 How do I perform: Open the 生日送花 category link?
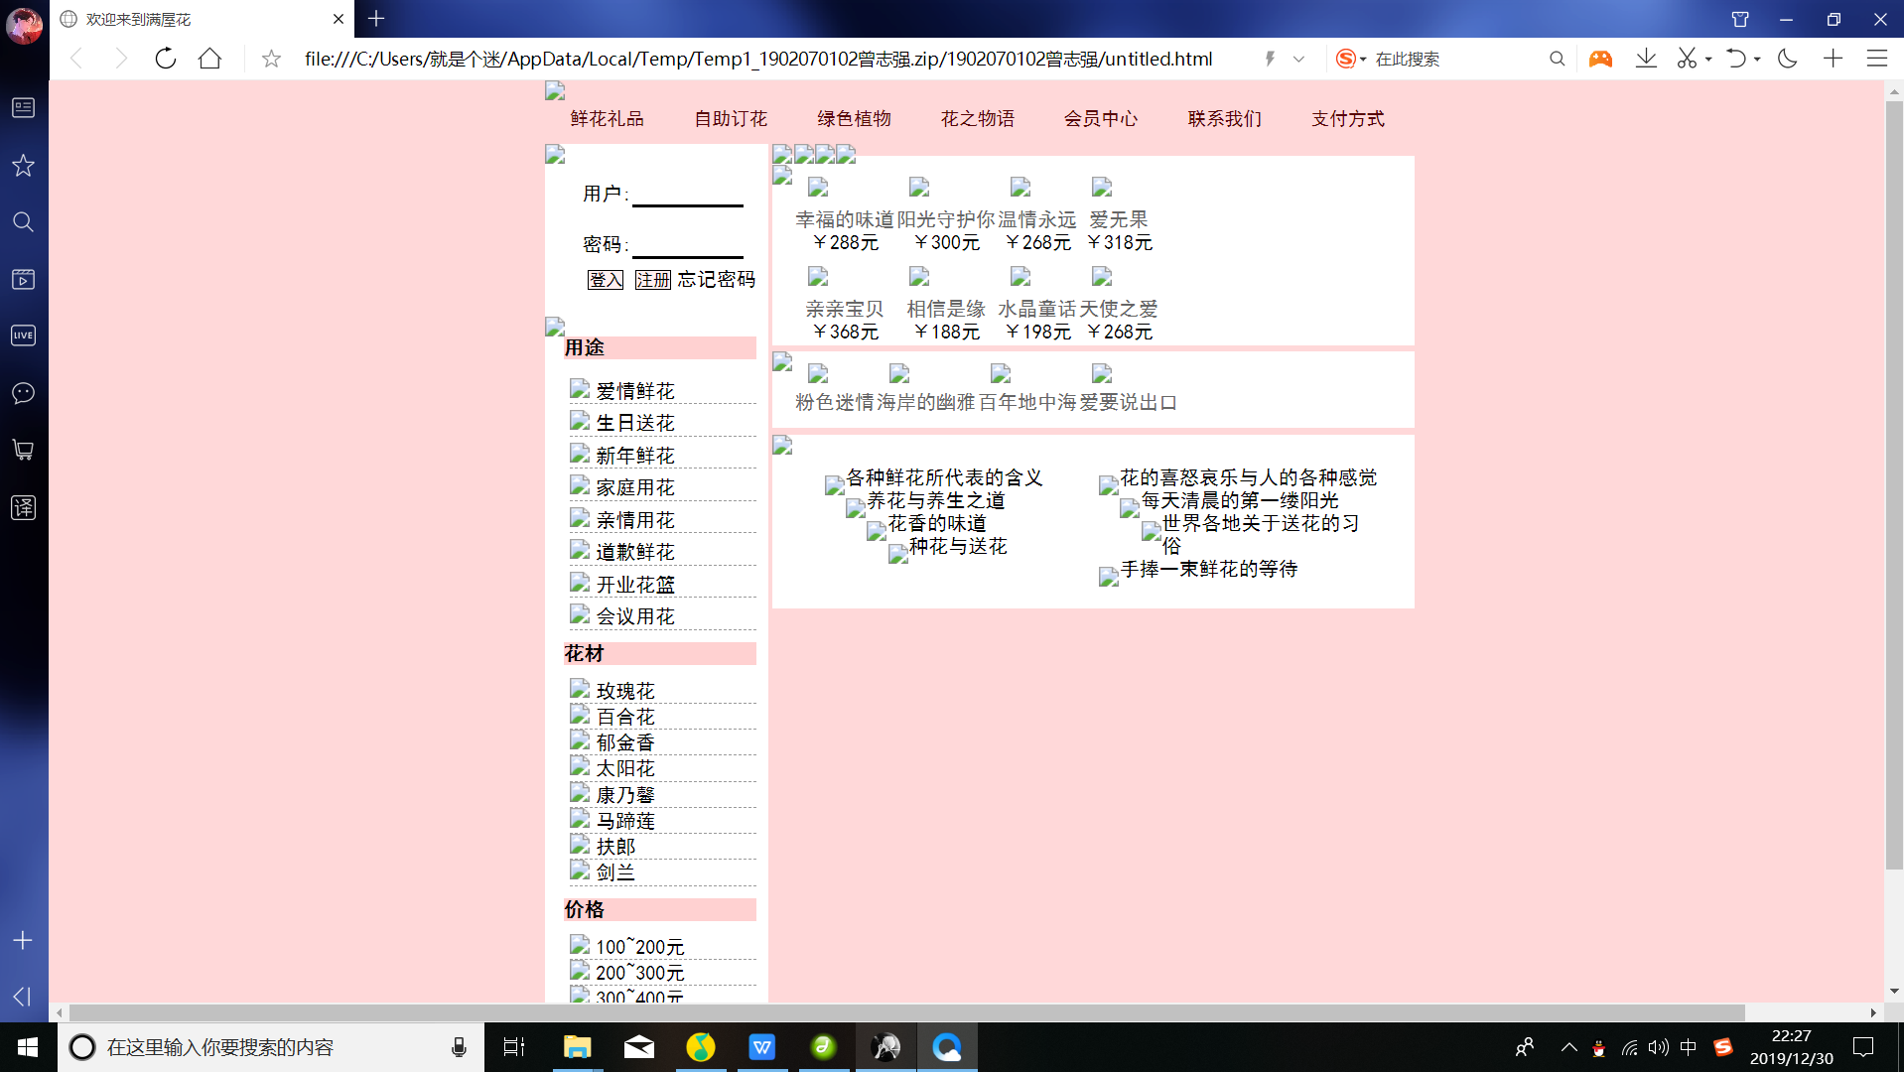[635, 423]
